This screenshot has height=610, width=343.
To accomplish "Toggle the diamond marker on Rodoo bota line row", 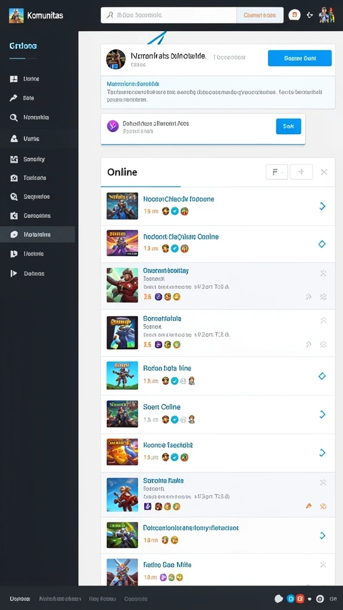I will coord(322,376).
